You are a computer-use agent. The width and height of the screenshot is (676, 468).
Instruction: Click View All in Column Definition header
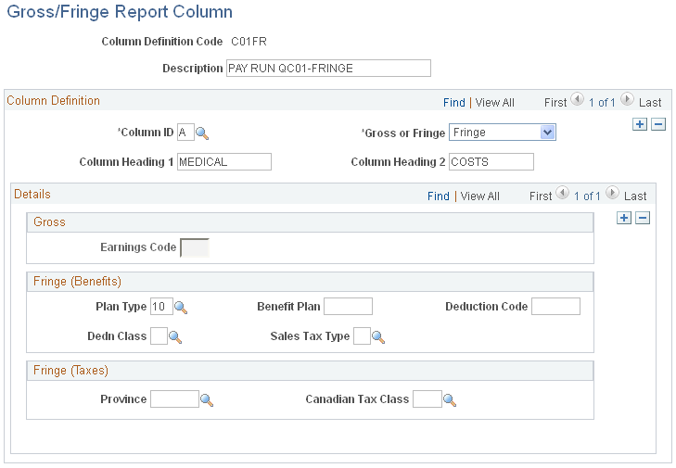pos(494,103)
